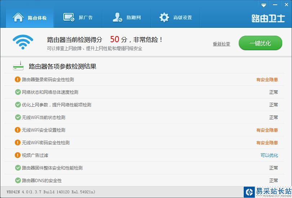
Task: Click warning icon for 路由器登录密码安全性检测
Action: click(18, 80)
